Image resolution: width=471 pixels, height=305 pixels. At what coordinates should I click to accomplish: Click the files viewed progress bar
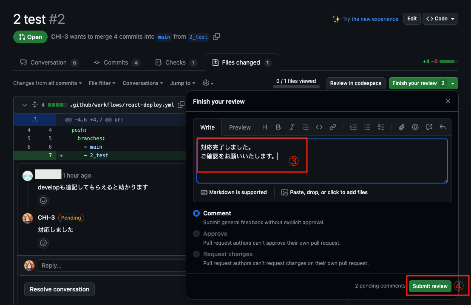tap(296, 87)
